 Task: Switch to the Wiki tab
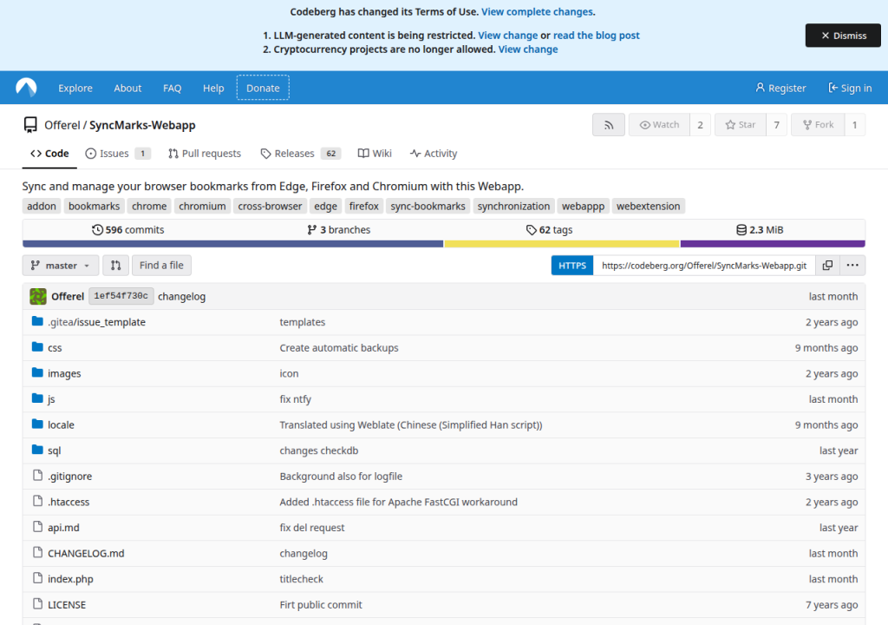[x=375, y=153]
